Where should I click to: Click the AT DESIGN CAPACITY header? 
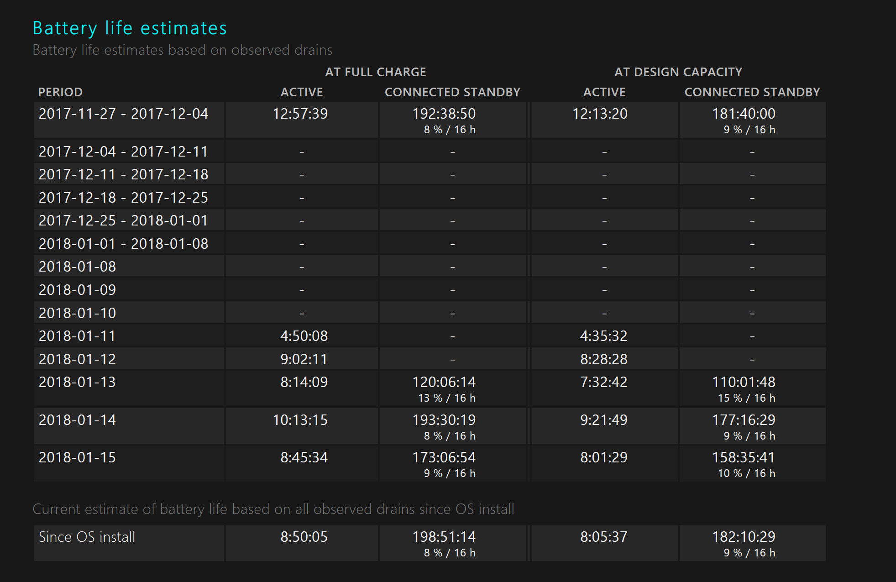678,72
